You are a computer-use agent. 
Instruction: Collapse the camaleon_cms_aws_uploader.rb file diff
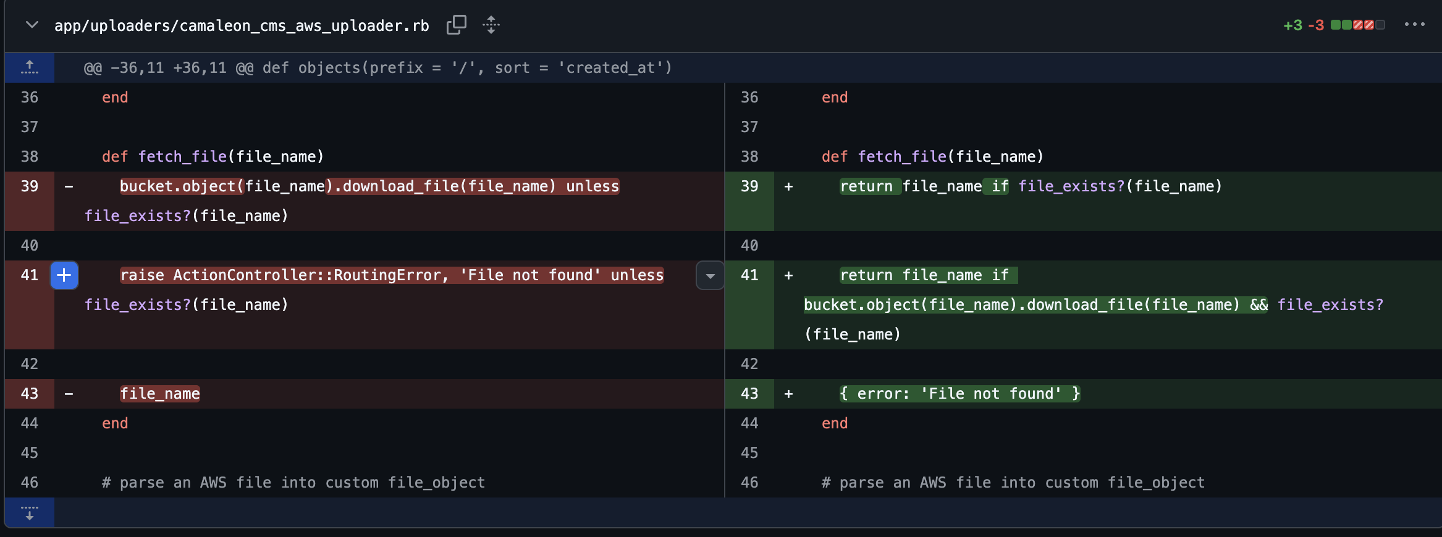(32, 25)
